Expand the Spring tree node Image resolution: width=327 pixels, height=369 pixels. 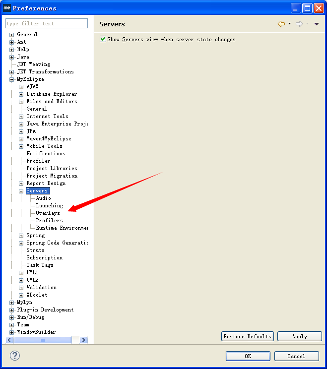21,236
